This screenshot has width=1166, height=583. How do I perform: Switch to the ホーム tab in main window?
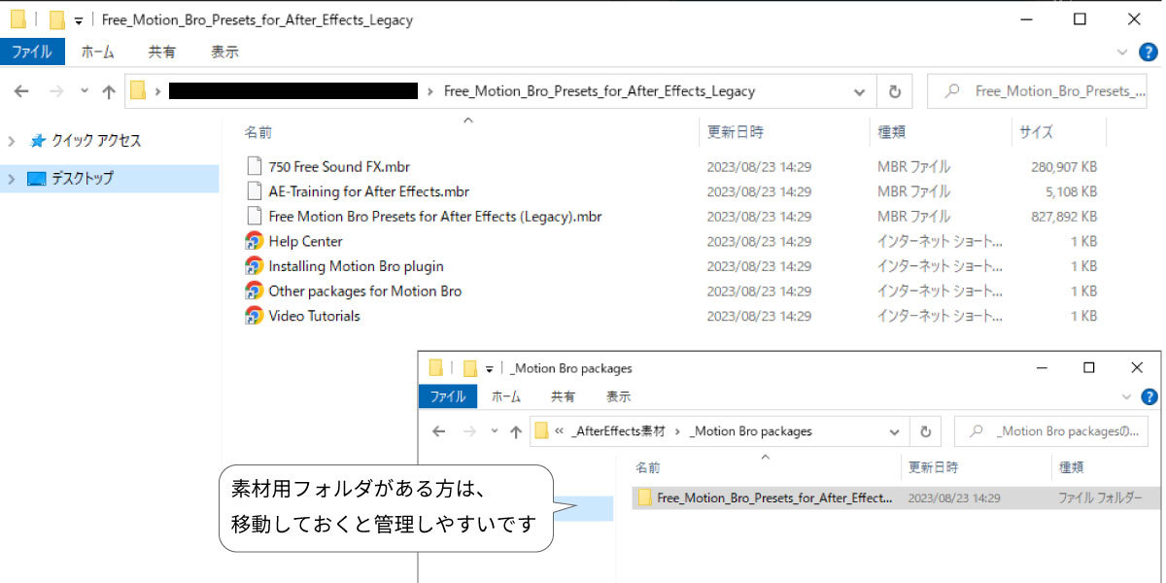(97, 51)
